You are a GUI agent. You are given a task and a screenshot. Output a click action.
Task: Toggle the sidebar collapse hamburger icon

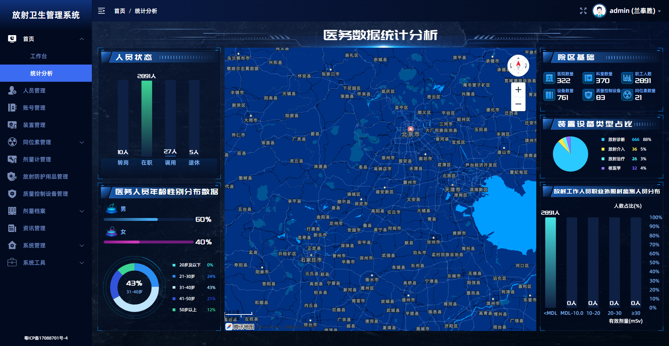click(x=102, y=11)
